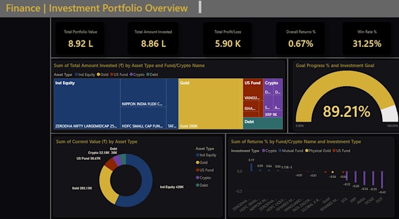
Task: Click Debt in the donut legend
Action: [202, 186]
